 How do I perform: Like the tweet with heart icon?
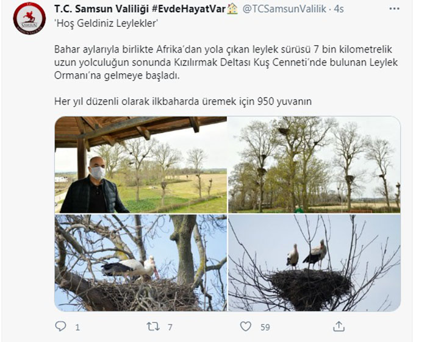pyautogui.click(x=246, y=326)
